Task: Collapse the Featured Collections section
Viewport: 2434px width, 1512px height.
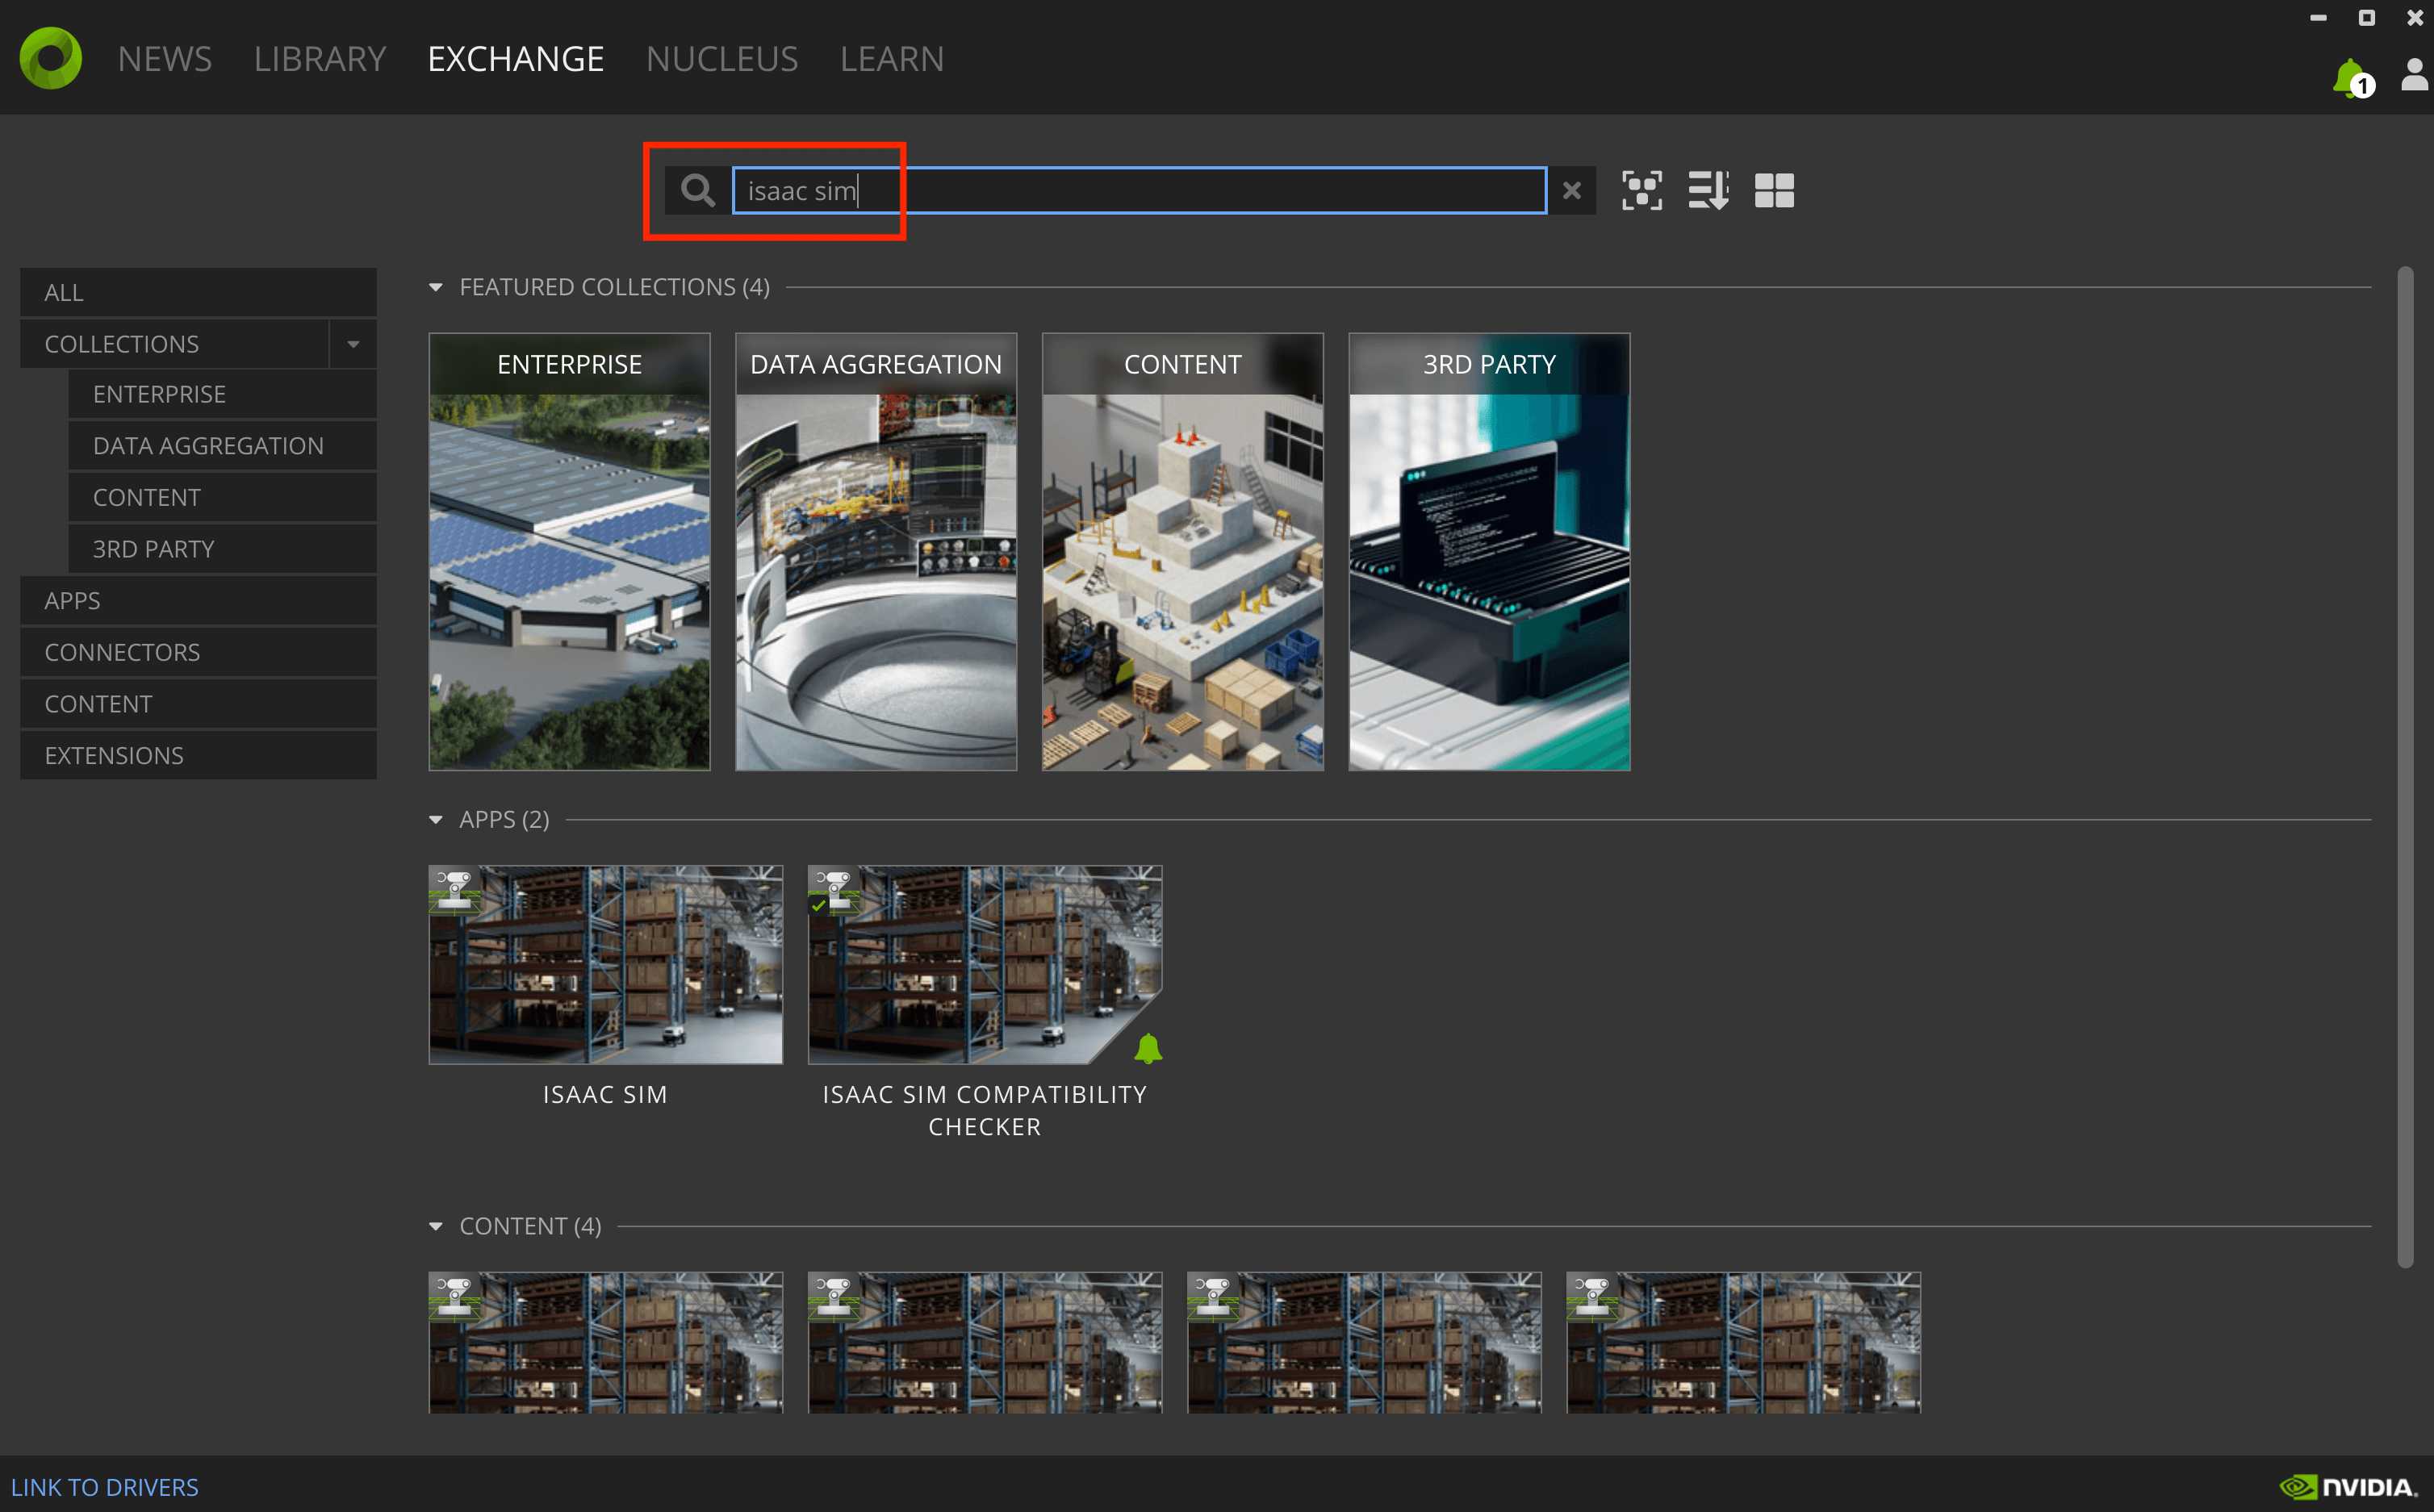Action: (436, 288)
